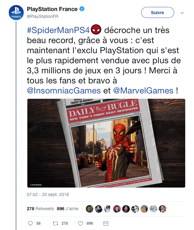Open the tweet options chevron menu

point(182,13)
